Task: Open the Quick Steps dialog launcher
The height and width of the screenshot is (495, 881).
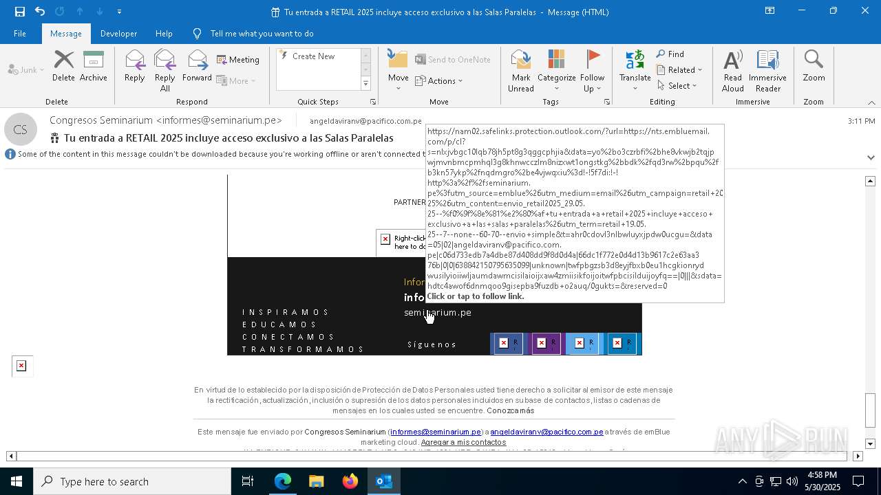Action: [x=373, y=102]
